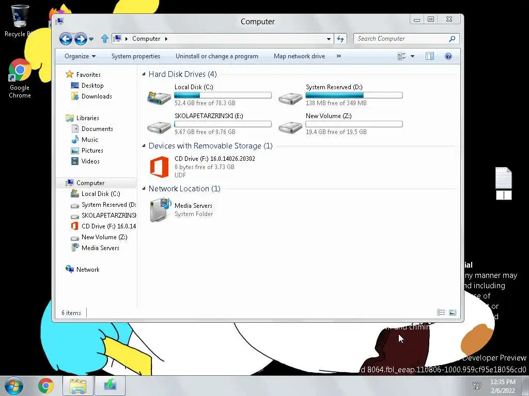Select Favorites in navigation pane
The image size is (529, 396).
88,74
